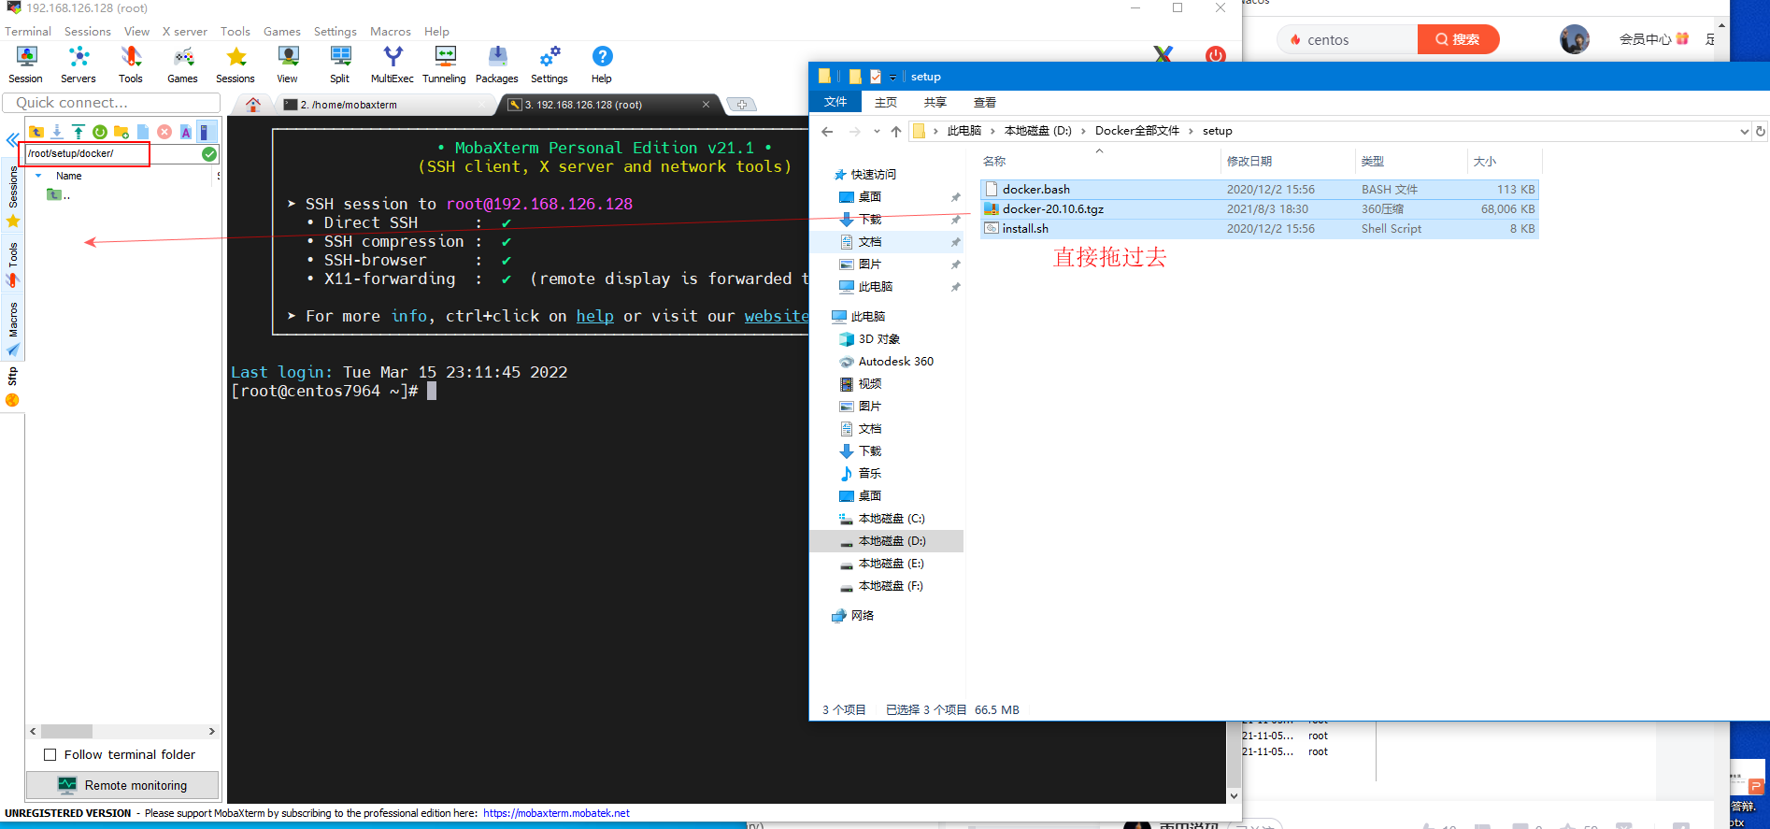Viewport: 1770px width, 829px height.
Task: Click the Quick connect input field
Action: tap(111, 103)
